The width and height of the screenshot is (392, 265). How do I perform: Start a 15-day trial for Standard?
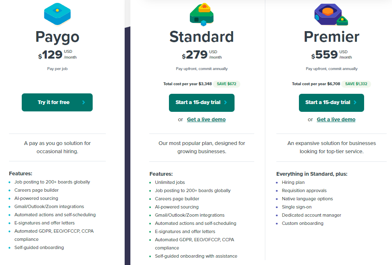[x=202, y=103]
